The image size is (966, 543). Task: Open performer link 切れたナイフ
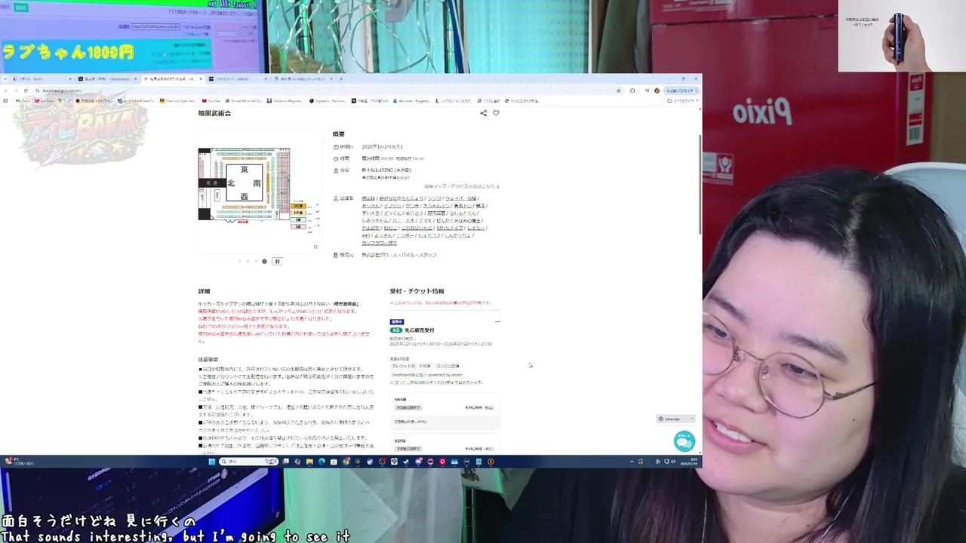click(449, 228)
